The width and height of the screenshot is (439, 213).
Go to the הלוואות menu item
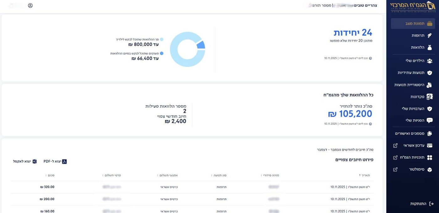point(418,47)
